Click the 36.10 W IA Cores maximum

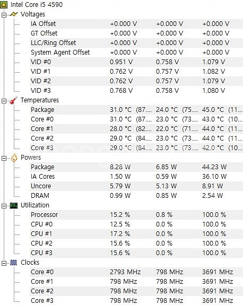214,177
